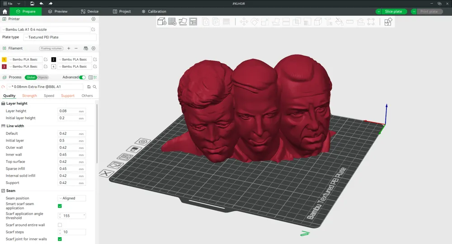Screen dimensions: 452x244
Task: Open the Textured PEI Plate type dropdown
Action: click(x=60, y=37)
